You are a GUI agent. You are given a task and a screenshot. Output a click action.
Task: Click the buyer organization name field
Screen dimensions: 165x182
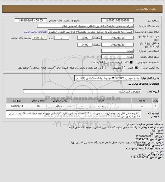pyautogui.click(x=85, y=26)
